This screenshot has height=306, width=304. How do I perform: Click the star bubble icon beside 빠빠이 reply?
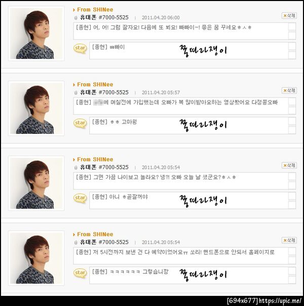coord(80,49)
